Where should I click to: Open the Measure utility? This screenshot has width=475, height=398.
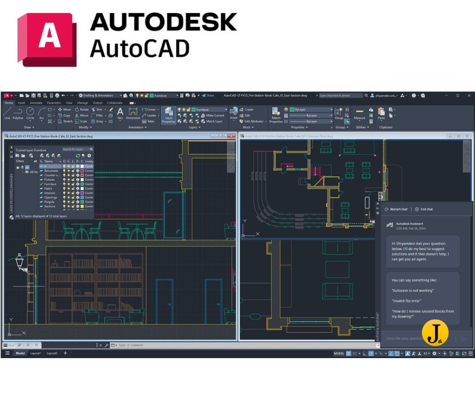click(x=360, y=115)
